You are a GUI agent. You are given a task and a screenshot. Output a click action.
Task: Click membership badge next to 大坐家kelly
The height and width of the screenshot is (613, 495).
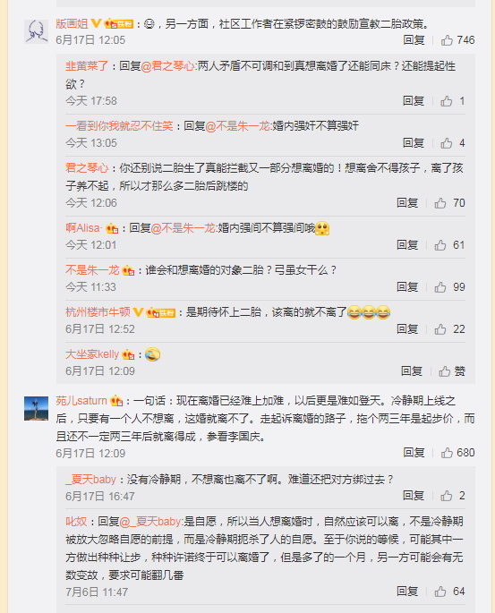tap(128, 354)
